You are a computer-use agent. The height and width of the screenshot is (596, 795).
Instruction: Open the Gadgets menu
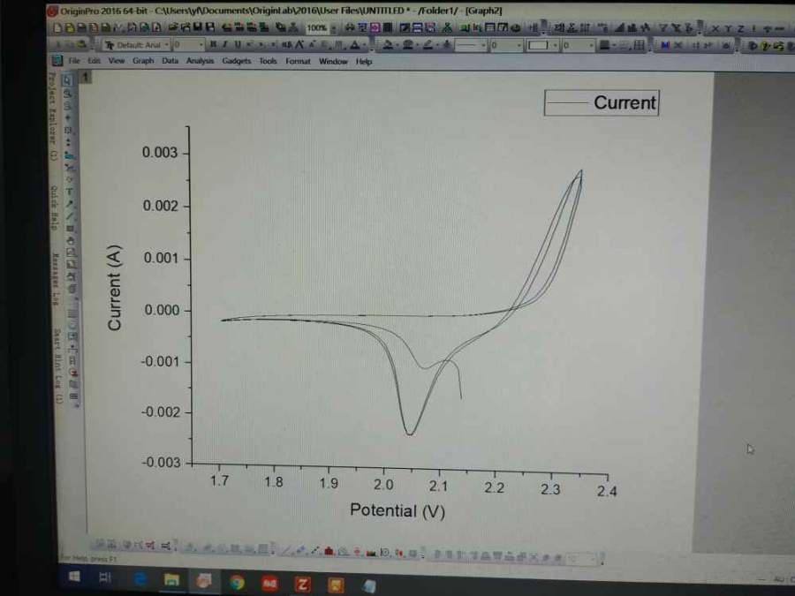pyautogui.click(x=236, y=61)
